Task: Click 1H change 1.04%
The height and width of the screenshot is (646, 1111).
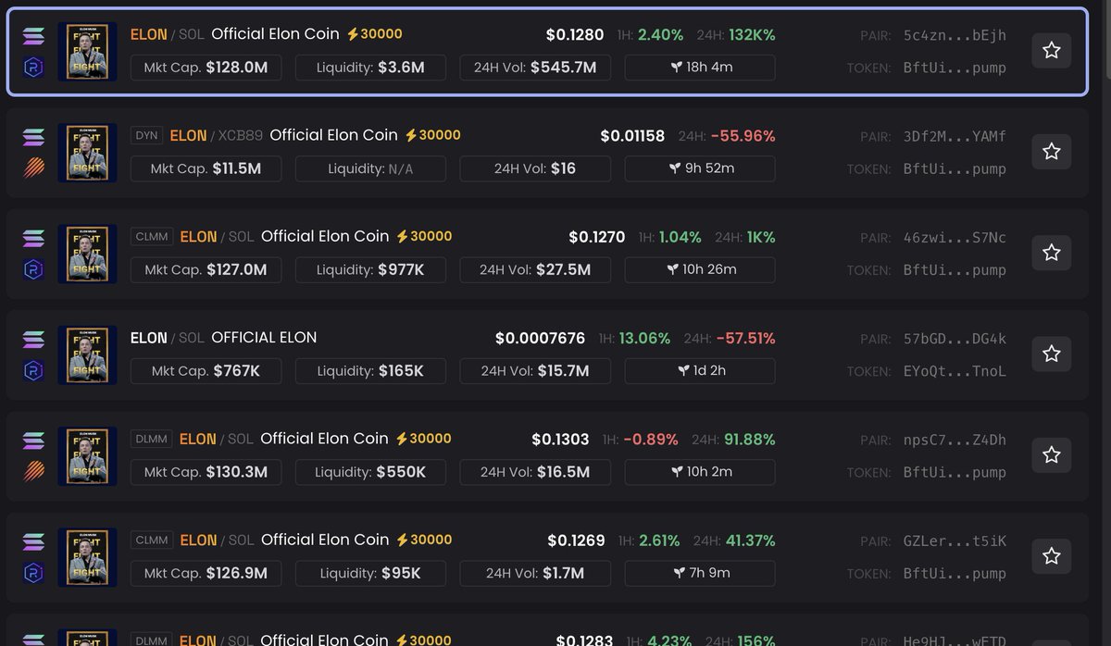Action: pos(680,237)
